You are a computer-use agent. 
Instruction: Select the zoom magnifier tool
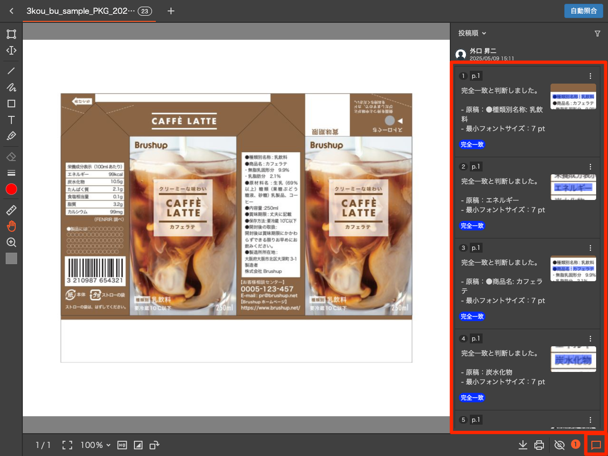(11, 242)
